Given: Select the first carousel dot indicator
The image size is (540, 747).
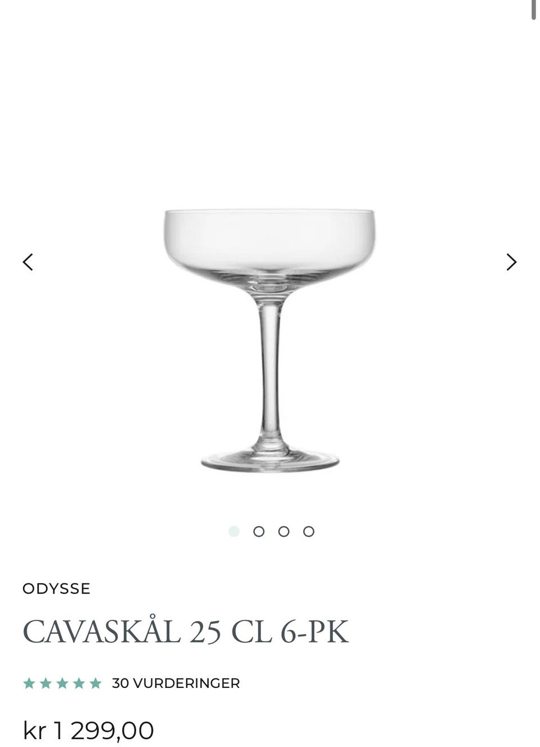Looking at the screenshot, I should click(x=234, y=532).
